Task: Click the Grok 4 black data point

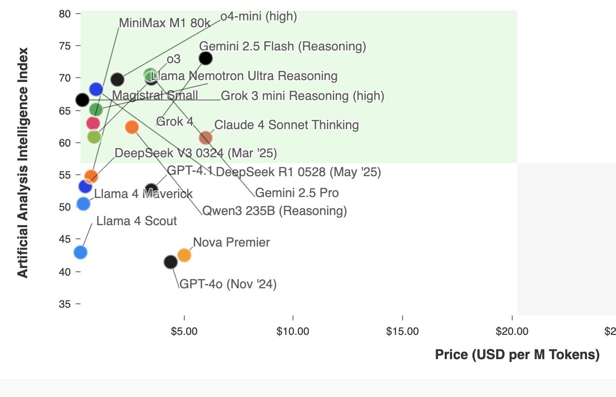Action: coord(206,59)
